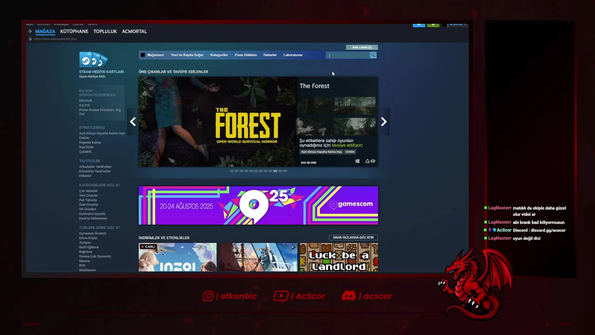Show the previous featured game with the left arrow
Viewport: 595px width, 335px height.
tap(133, 122)
